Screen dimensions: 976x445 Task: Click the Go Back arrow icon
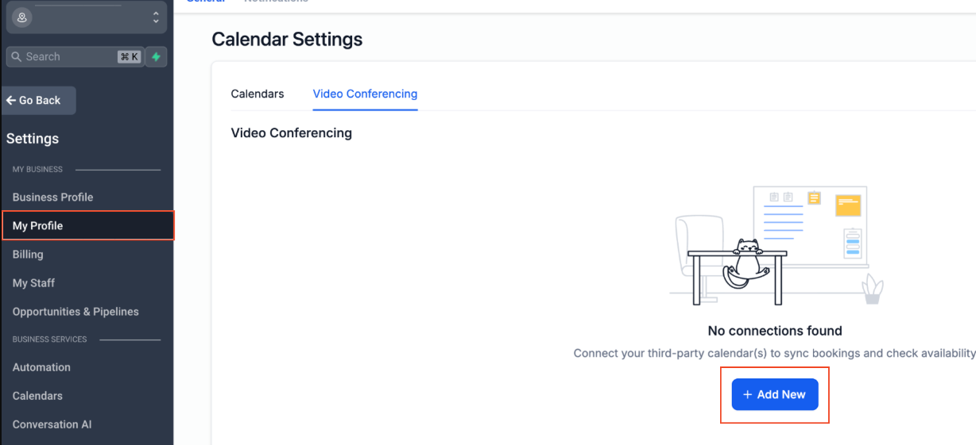(11, 101)
